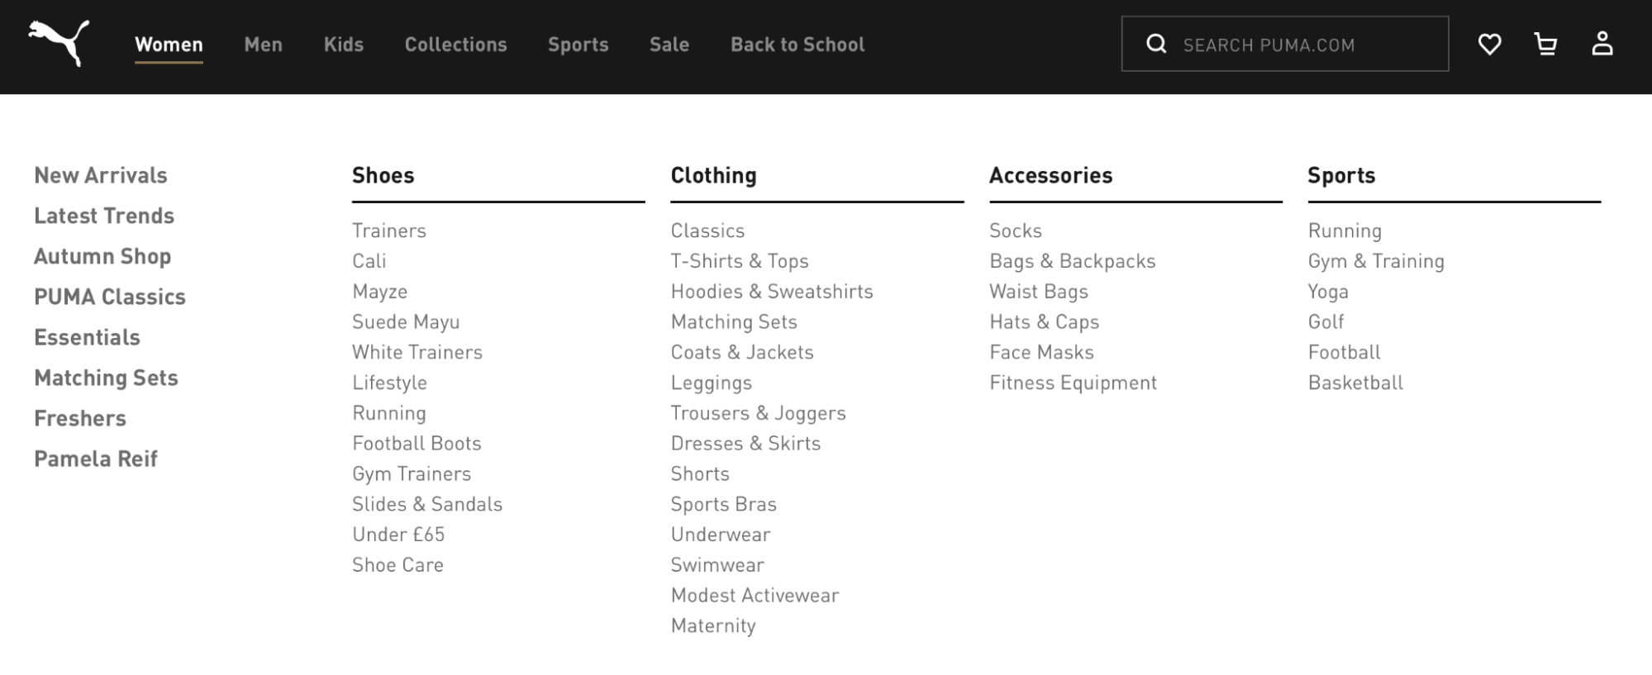Open the Collections menu

[455, 45]
